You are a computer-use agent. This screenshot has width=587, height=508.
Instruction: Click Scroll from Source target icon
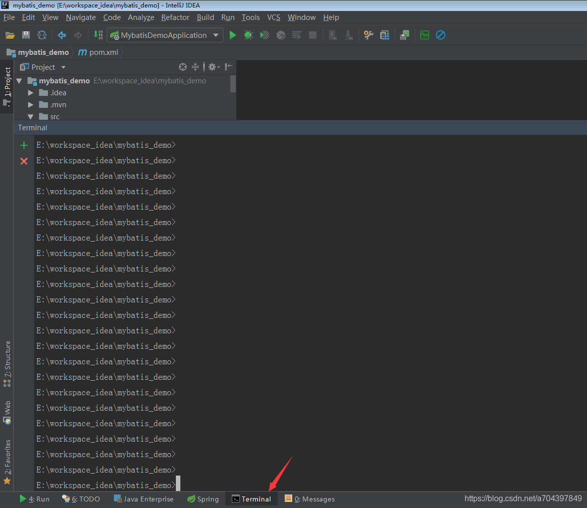(183, 67)
